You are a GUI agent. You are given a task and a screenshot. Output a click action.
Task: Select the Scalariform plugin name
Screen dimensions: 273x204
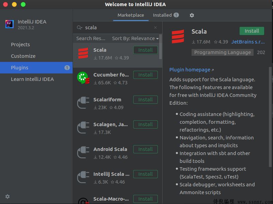click(x=107, y=100)
